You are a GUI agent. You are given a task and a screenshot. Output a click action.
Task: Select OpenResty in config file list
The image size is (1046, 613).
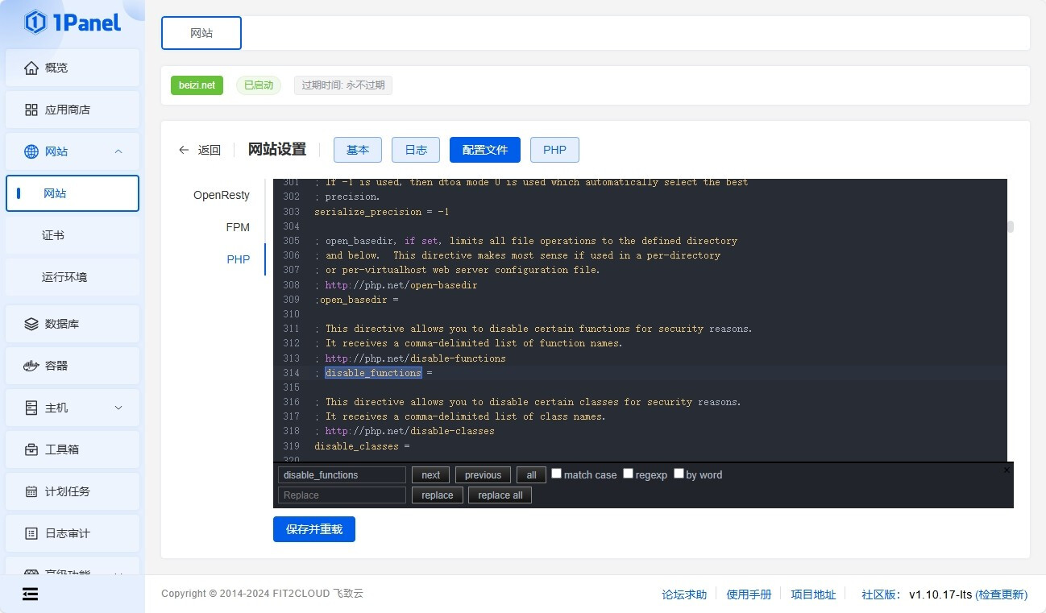222,195
